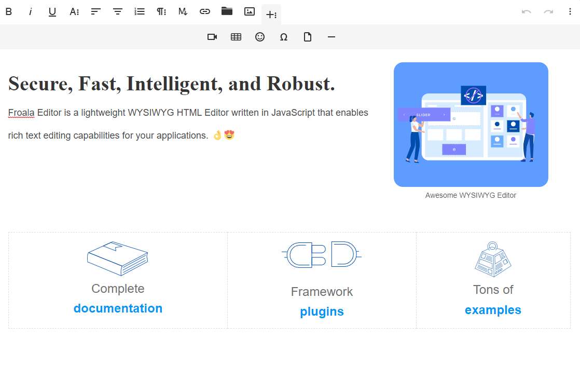The width and height of the screenshot is (580, 366).
Task: Open the more misc vertical dots menu
Action: click(x=570, y=12)
